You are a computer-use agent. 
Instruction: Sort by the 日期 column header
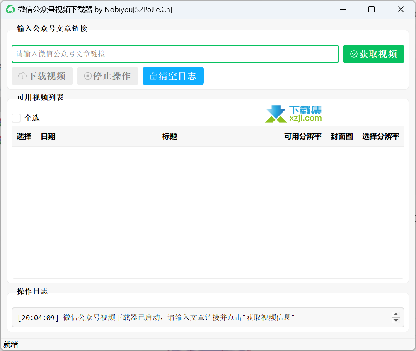pyautogui.click(x=48, y=136)
